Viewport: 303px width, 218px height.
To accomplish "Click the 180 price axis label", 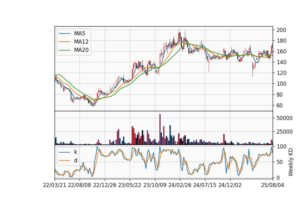I will click(x=281, y=41).
